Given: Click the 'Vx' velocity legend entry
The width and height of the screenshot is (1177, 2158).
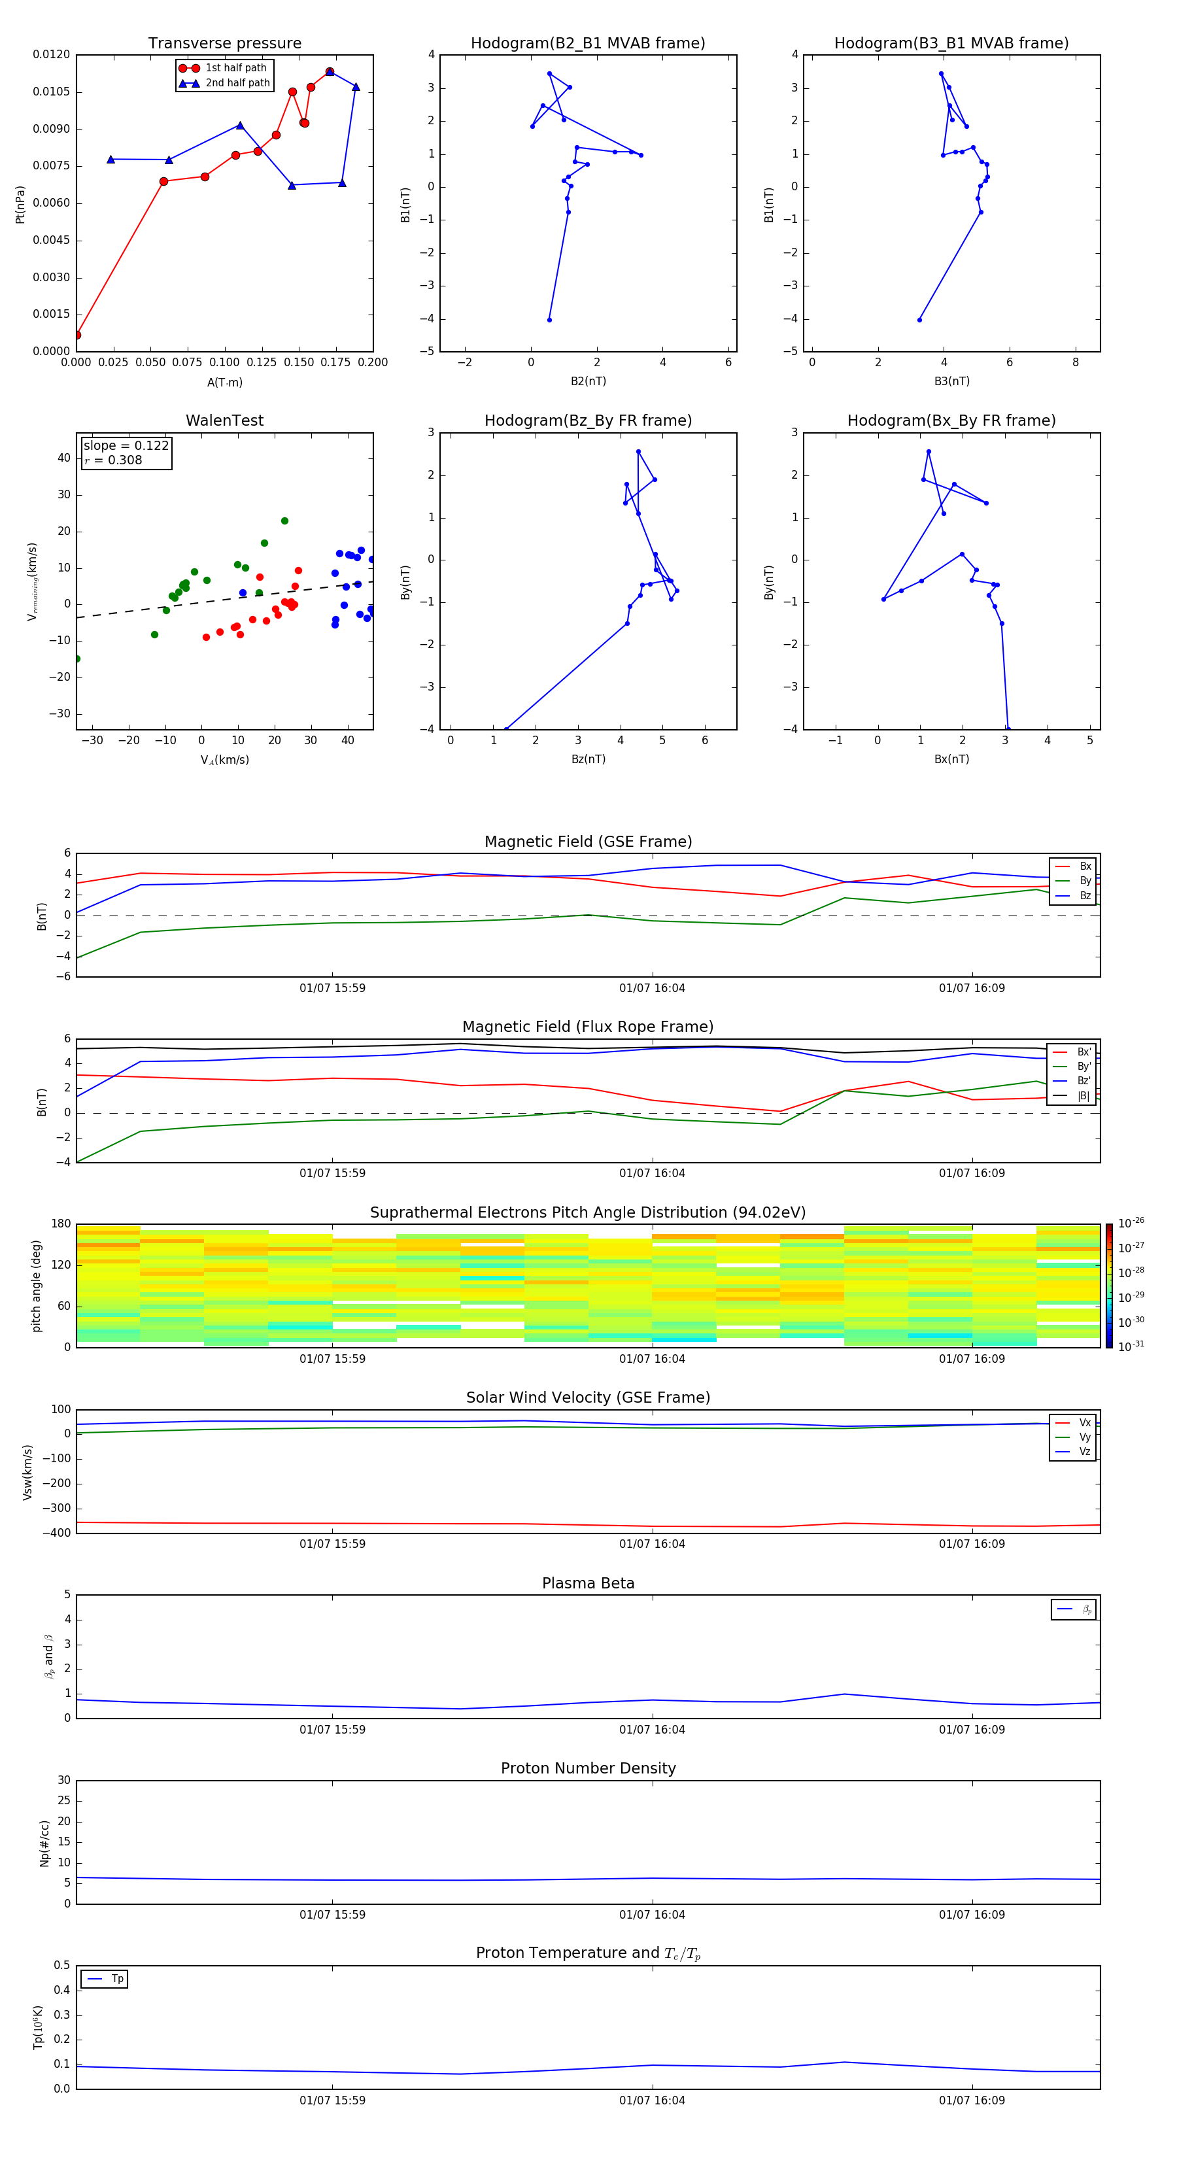Looking at the screenshot, I should pos(1074,1422).
